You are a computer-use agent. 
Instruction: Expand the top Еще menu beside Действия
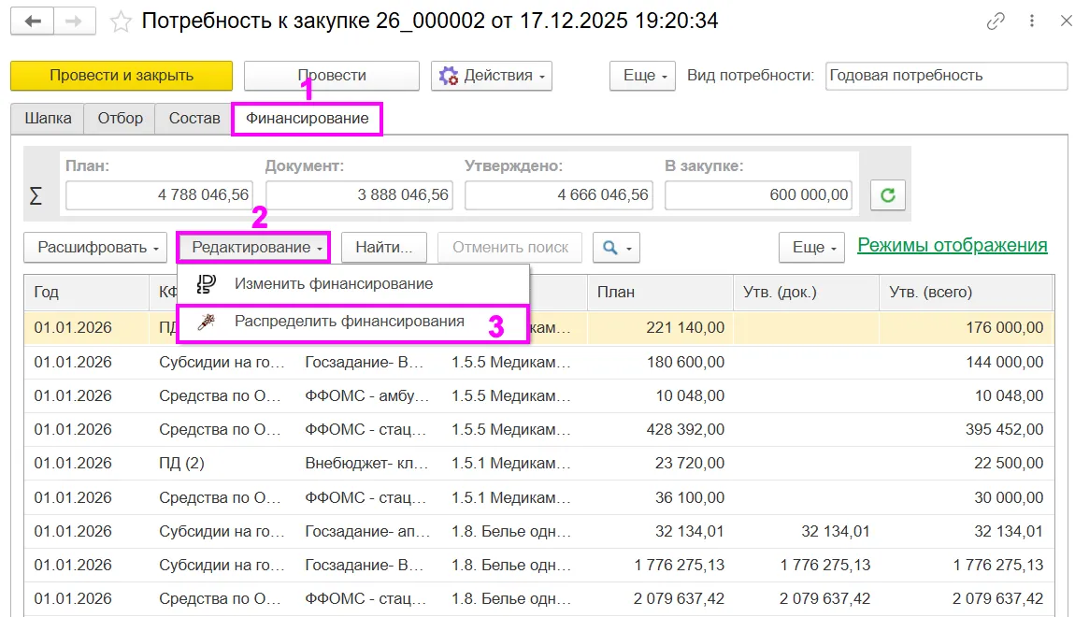(642, 76)
